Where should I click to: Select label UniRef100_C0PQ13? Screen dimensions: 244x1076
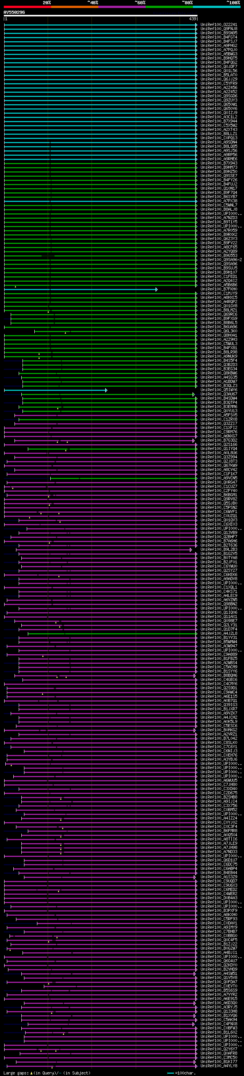(x=219, y=138)
